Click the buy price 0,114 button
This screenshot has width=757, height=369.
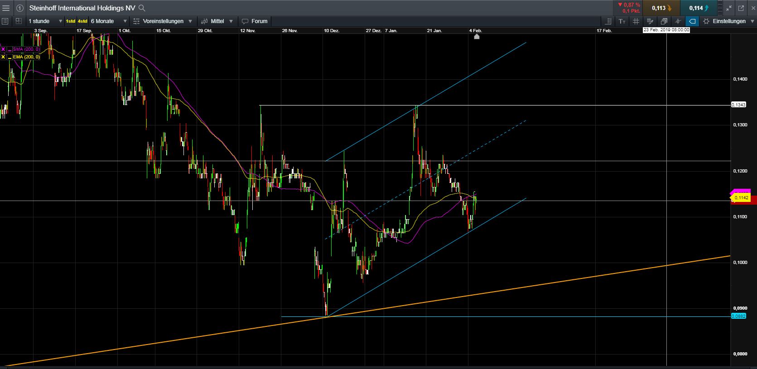tap(698, 8)
